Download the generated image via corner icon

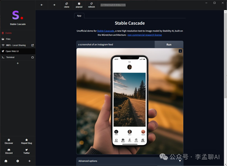(x=180, y=51)
